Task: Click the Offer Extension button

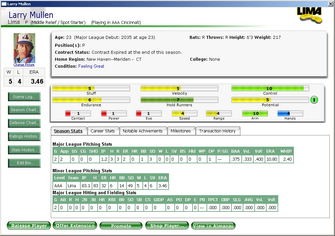Action: click(75, 225)
